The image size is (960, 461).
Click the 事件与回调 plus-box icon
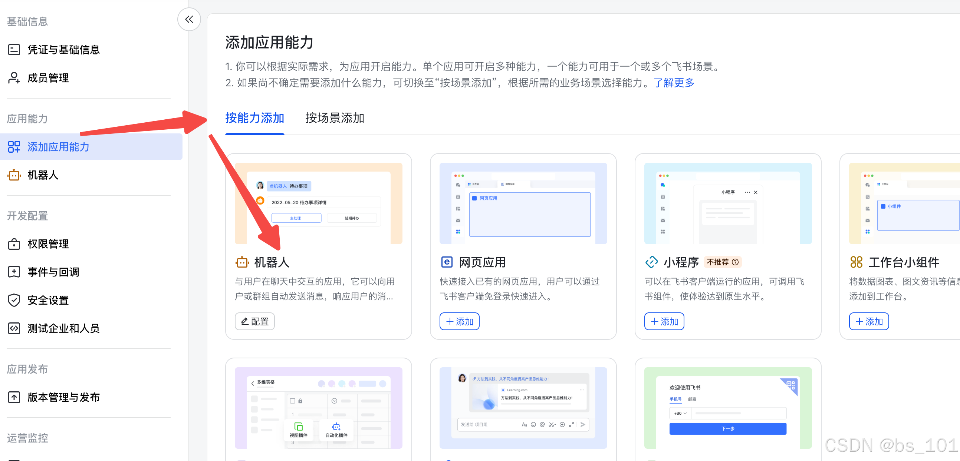(14, 272)
